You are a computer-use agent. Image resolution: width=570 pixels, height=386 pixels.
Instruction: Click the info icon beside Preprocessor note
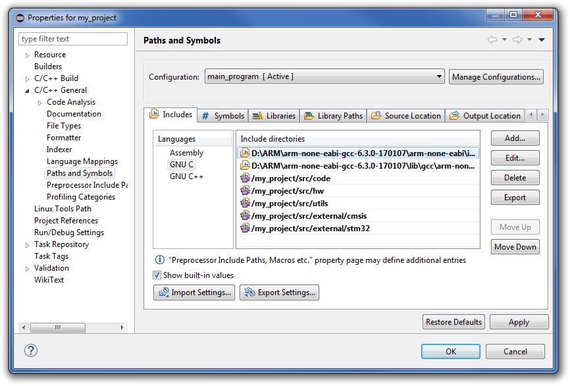[159, 260]
